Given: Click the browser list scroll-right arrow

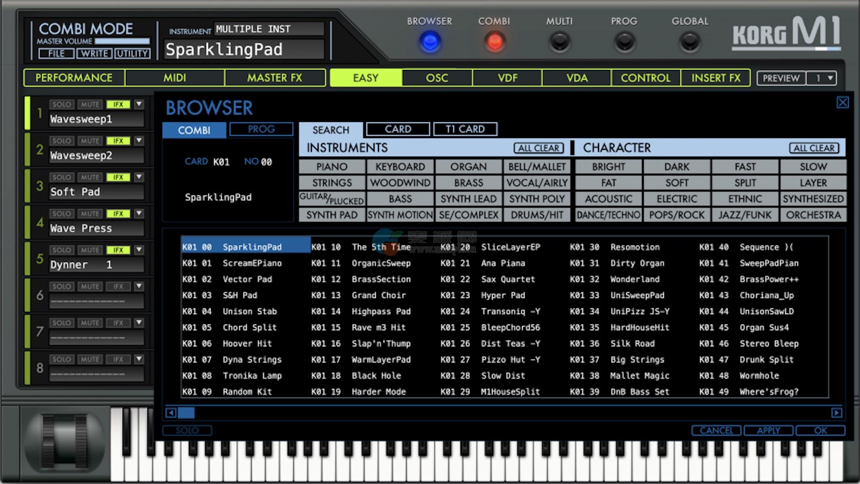Looking at the screenshot, I should point(836,413).
